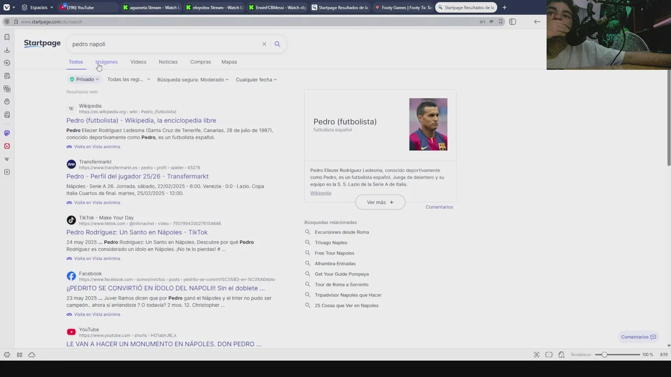Click the sync cloud icon in status bar
The height and width of the screenshot is (377, 671).
pyautogui.click(x=32, y=354)
